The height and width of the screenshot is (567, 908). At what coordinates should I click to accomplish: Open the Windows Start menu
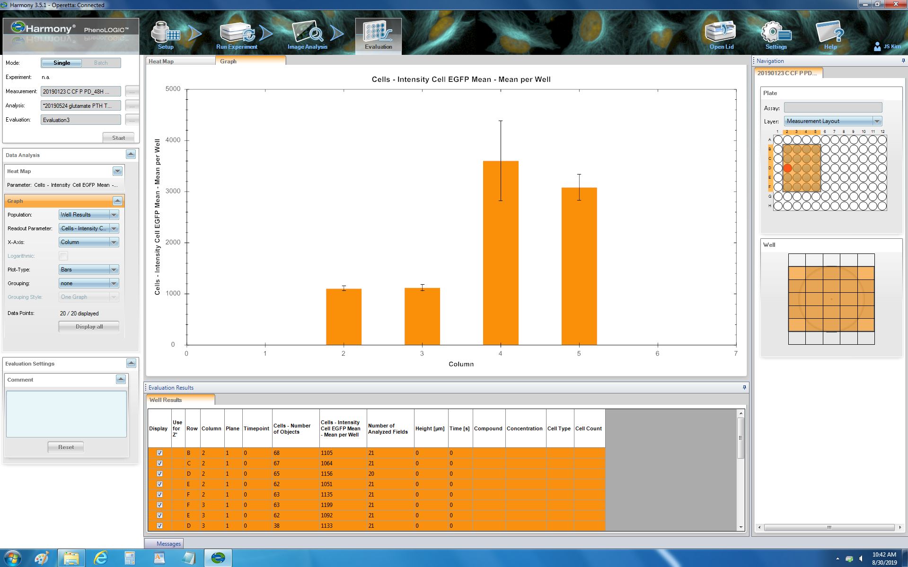click(12, 558)
